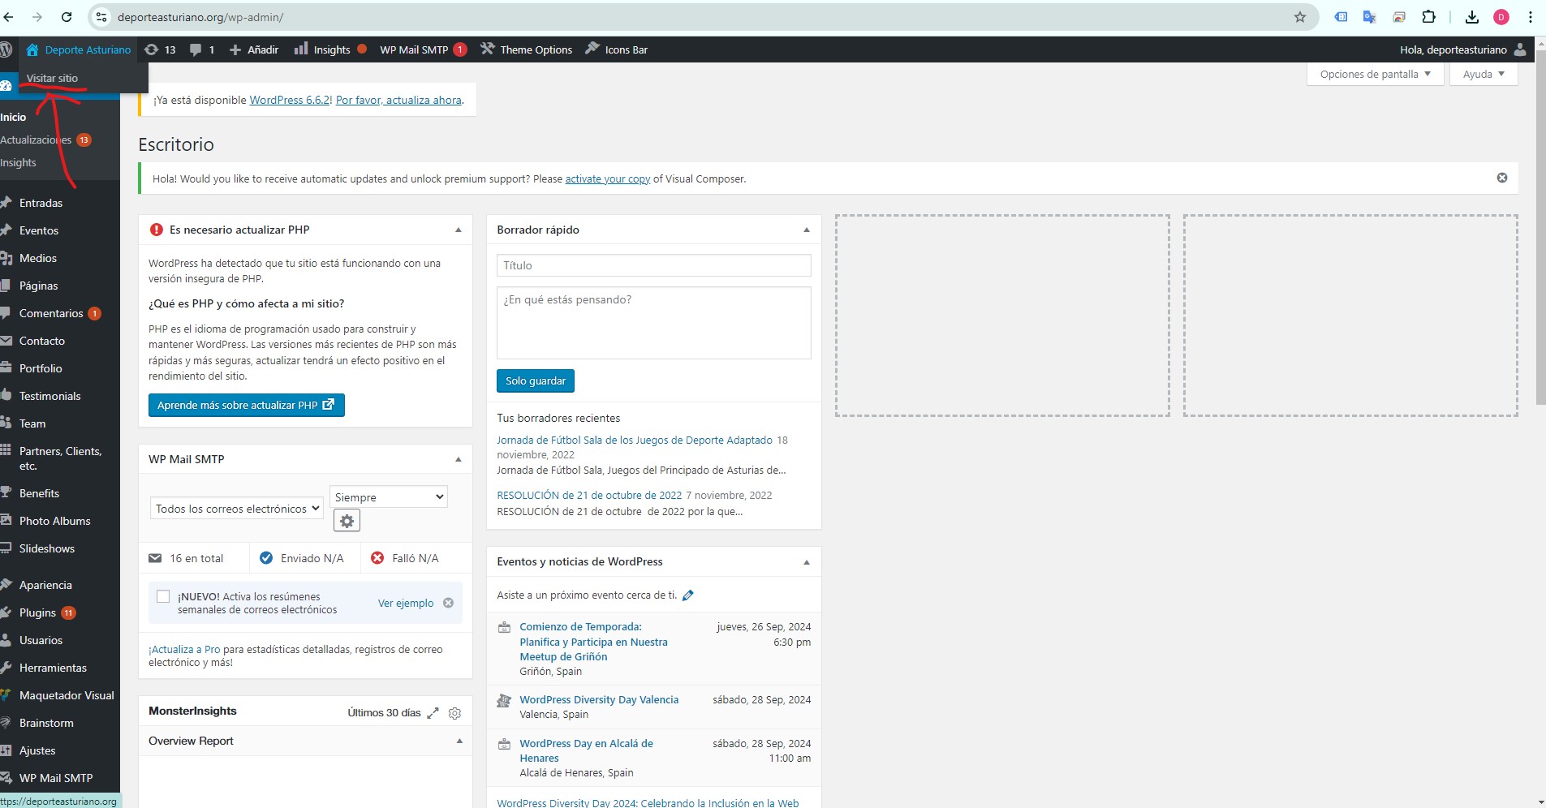
Task: Open Entradas in the sidebar menu
Action: (41, 203)
